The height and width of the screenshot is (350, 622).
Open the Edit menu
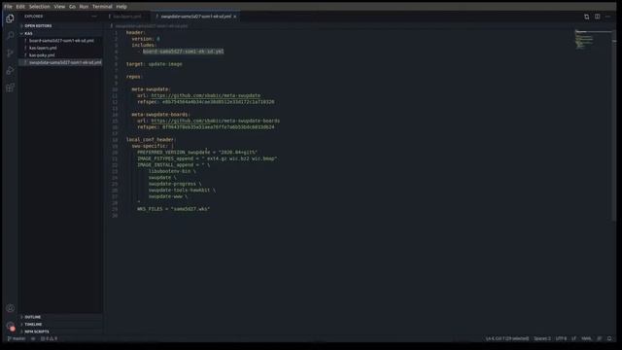click(x=20, y=7)
